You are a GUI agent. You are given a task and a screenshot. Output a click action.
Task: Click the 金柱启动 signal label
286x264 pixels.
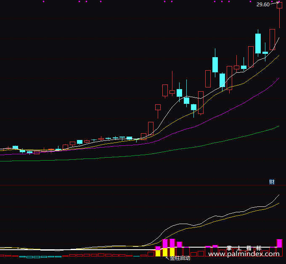click(180, 258)
